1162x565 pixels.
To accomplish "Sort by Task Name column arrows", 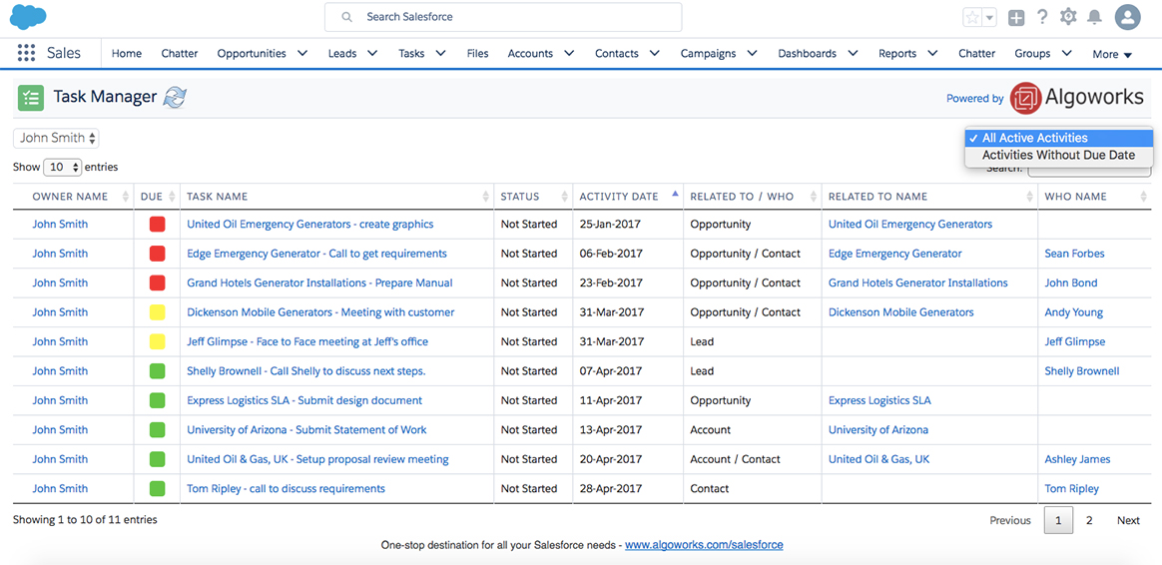I will (x=486, y=197).
